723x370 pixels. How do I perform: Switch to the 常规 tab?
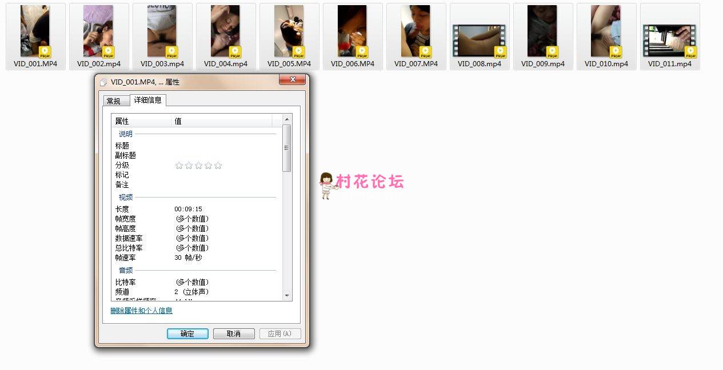(114, 101)
